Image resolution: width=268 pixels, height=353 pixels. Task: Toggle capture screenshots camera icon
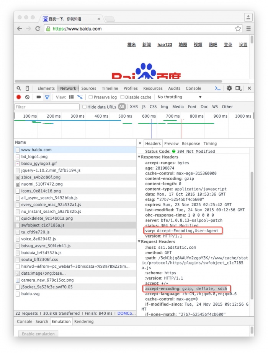(39, 97)
